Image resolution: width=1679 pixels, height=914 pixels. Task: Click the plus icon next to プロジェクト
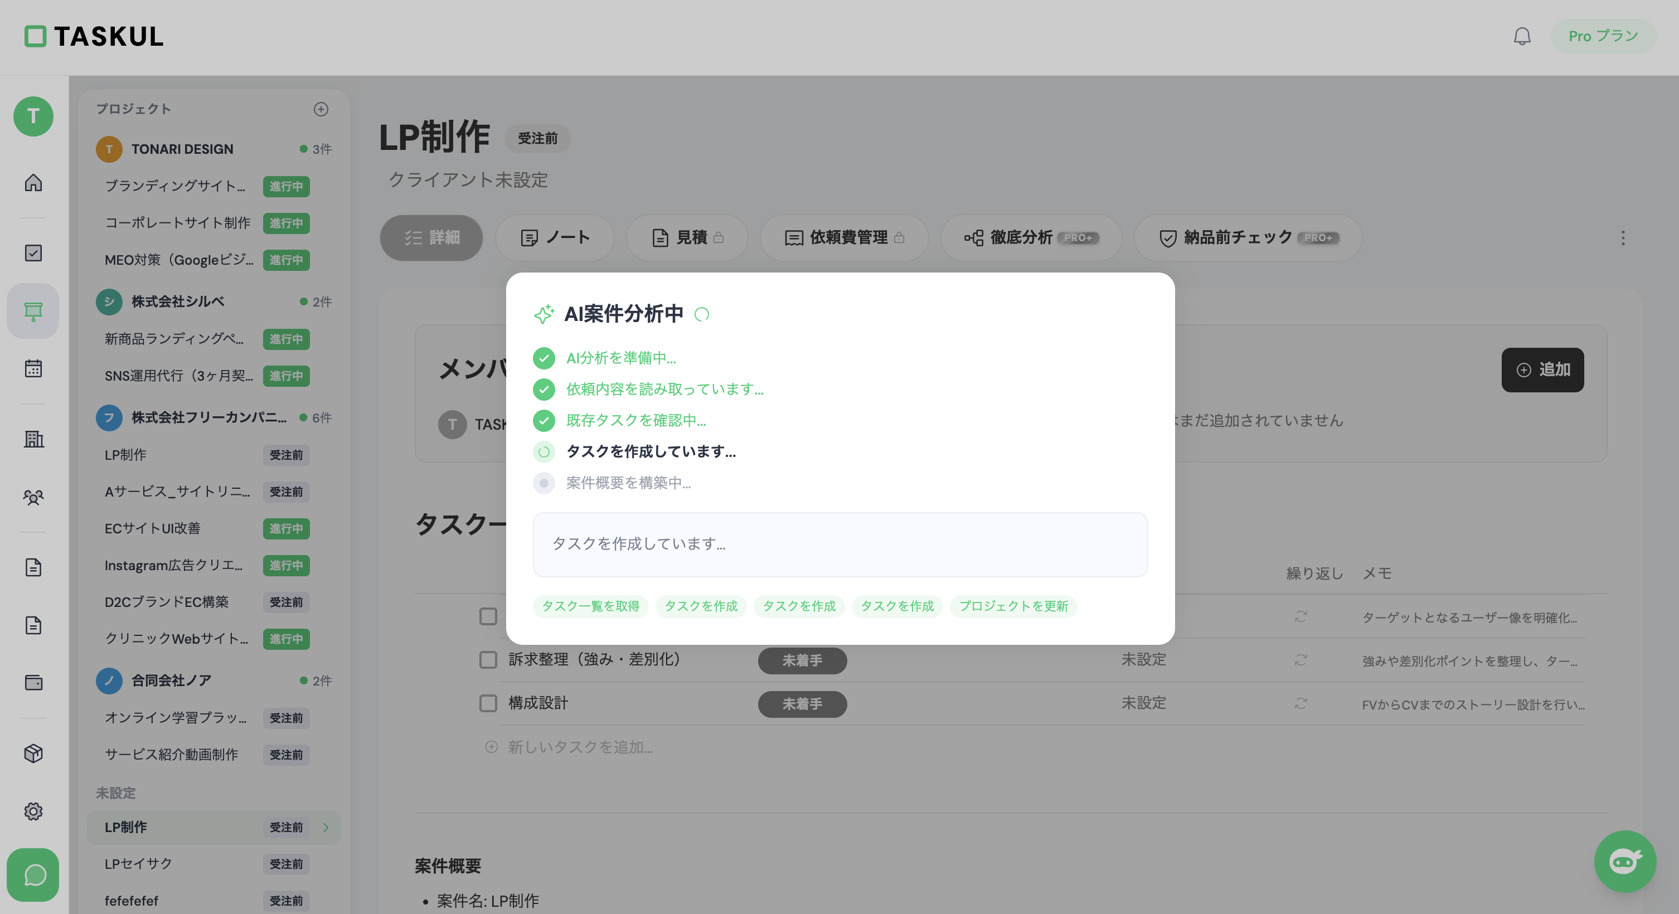tap(321, 109)
